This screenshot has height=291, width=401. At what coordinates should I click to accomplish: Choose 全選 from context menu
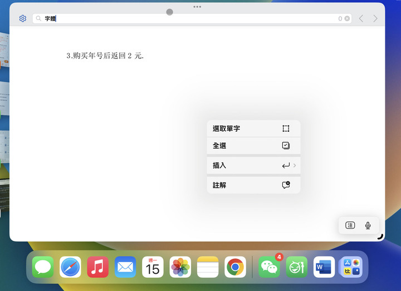coord(253,145)
